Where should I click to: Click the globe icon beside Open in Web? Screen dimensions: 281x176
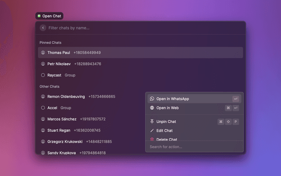(152, 108)
